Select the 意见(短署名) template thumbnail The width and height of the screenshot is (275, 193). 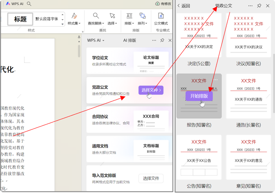[248, 157]
